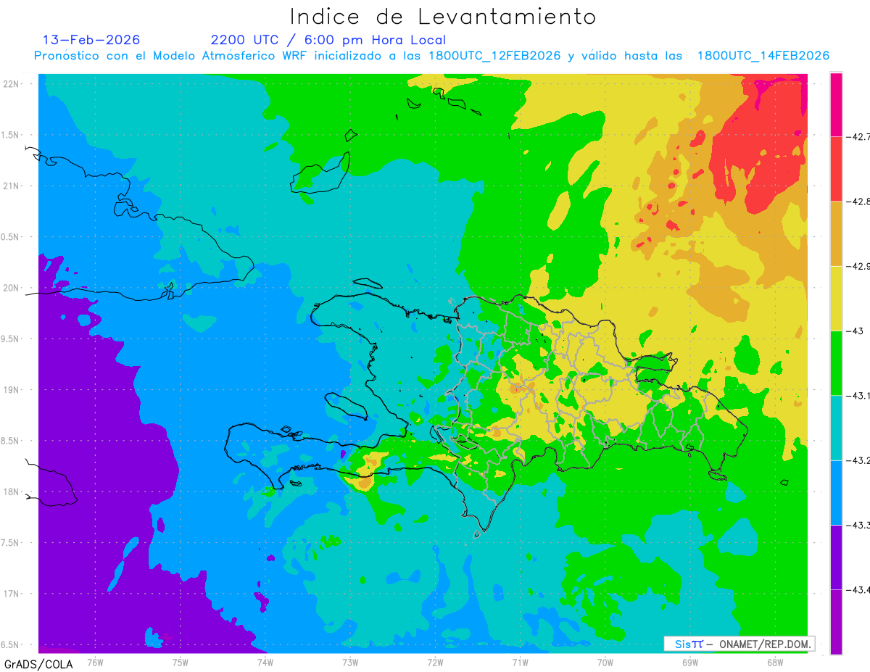Image resolution: width=870 pixels, height=672 pixels.
Task: Select the red legend swatch
Action: tap(836, 169)
